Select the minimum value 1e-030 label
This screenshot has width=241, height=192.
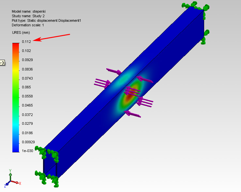(x=27, y=151)
